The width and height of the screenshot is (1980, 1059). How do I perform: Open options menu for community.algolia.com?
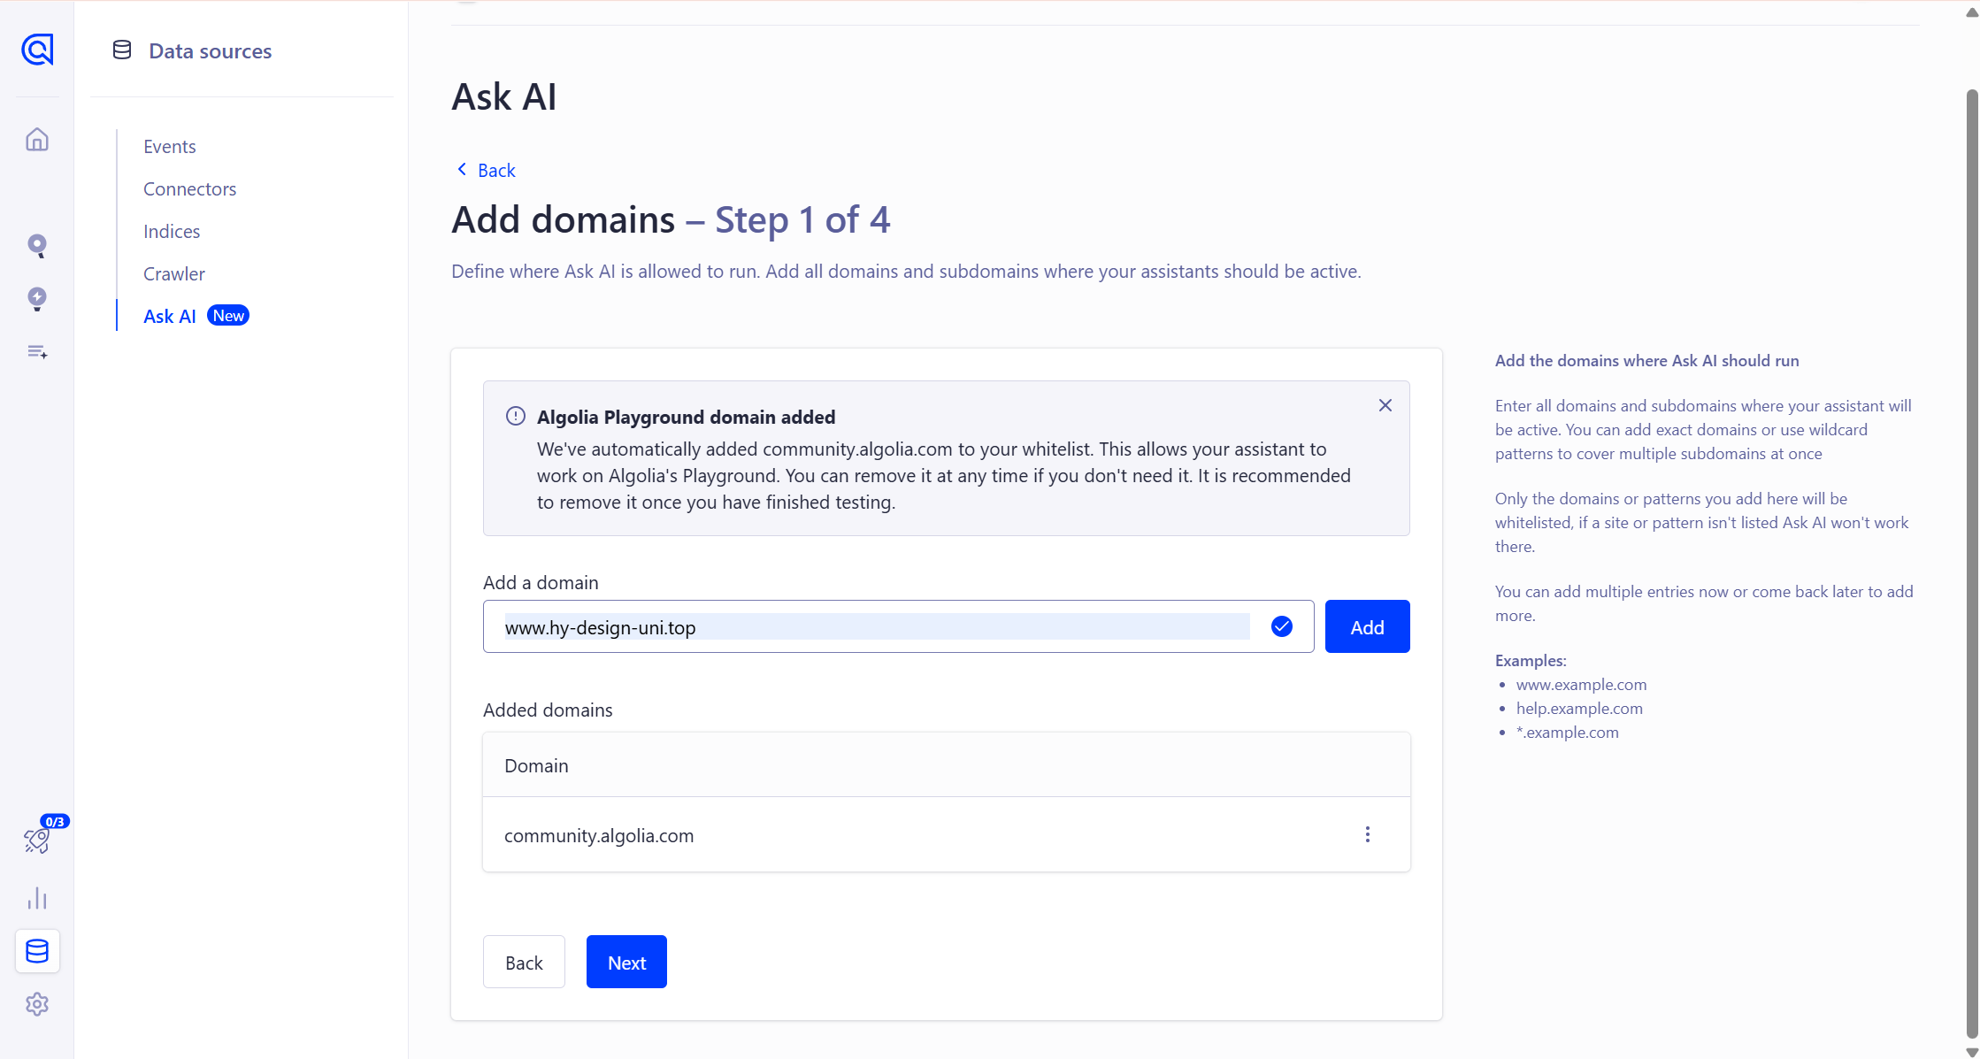(1368, 834)
